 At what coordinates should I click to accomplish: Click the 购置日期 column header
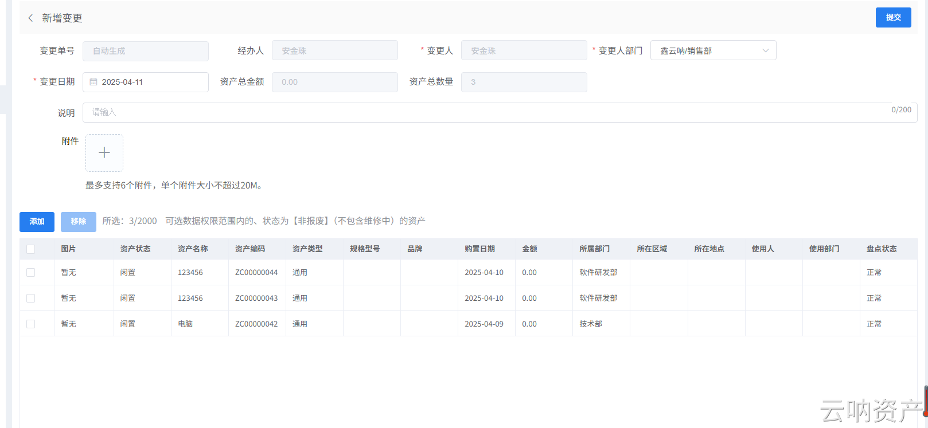coord(479,249)
